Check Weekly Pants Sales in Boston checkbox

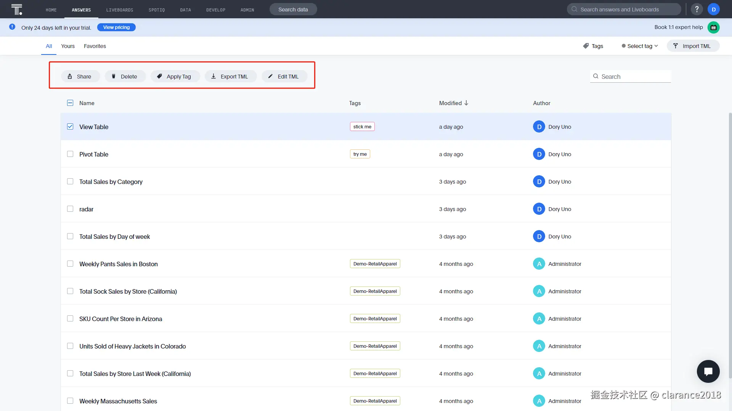[x=70, y=264]
